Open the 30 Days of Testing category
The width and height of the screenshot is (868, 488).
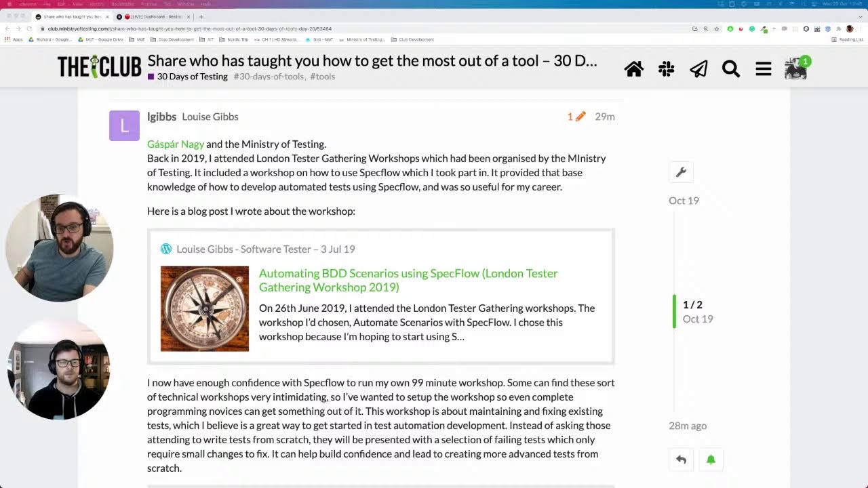point(188,77)
